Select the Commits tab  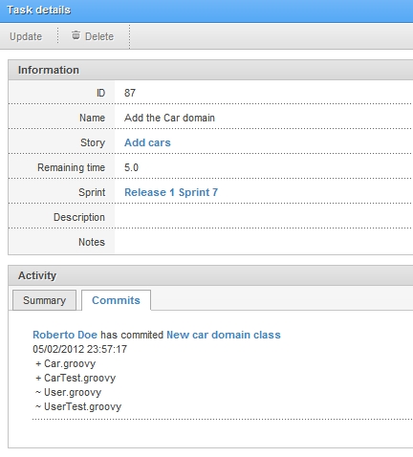(116, 300)
